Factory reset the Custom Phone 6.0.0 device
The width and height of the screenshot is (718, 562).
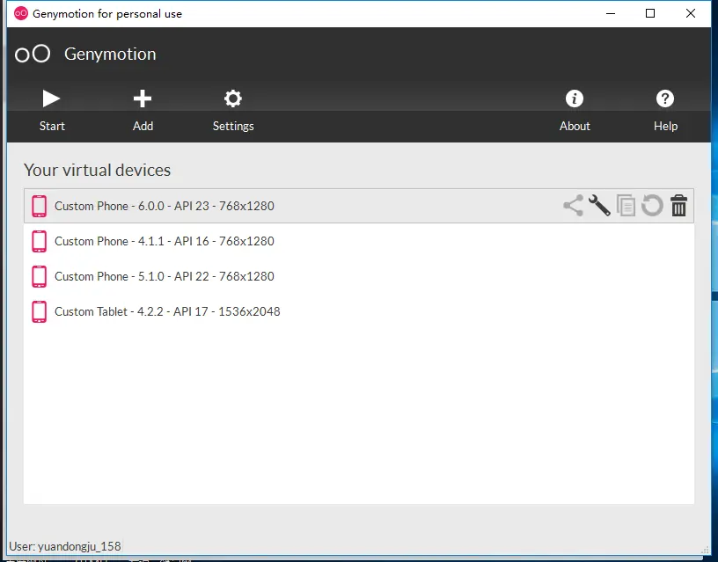click(652, 206)
